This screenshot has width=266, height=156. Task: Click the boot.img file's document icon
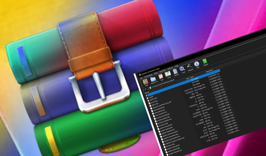tap(149, 103)
